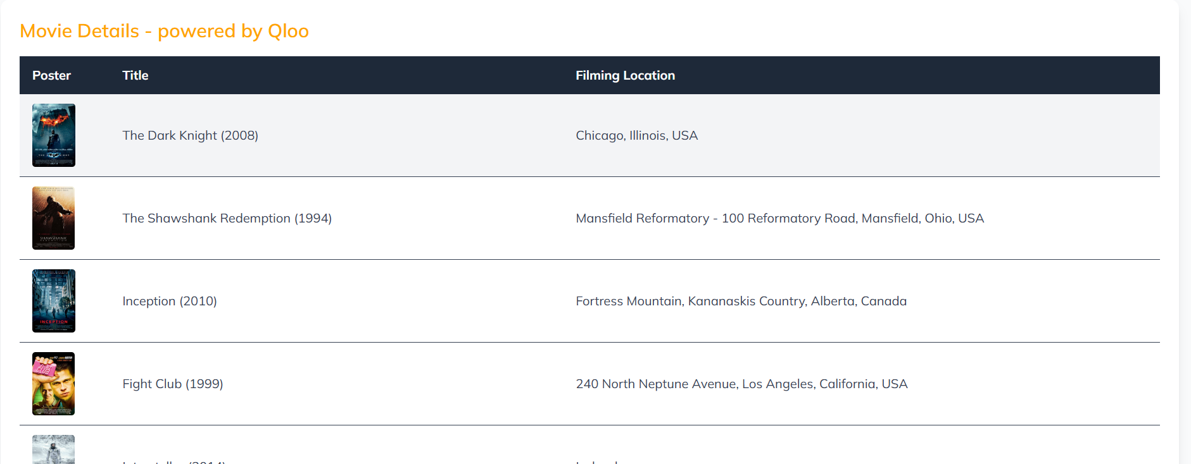Click the Title column header
The width and height of the screenshot is (1191, 464).
(x=135, y=75)
